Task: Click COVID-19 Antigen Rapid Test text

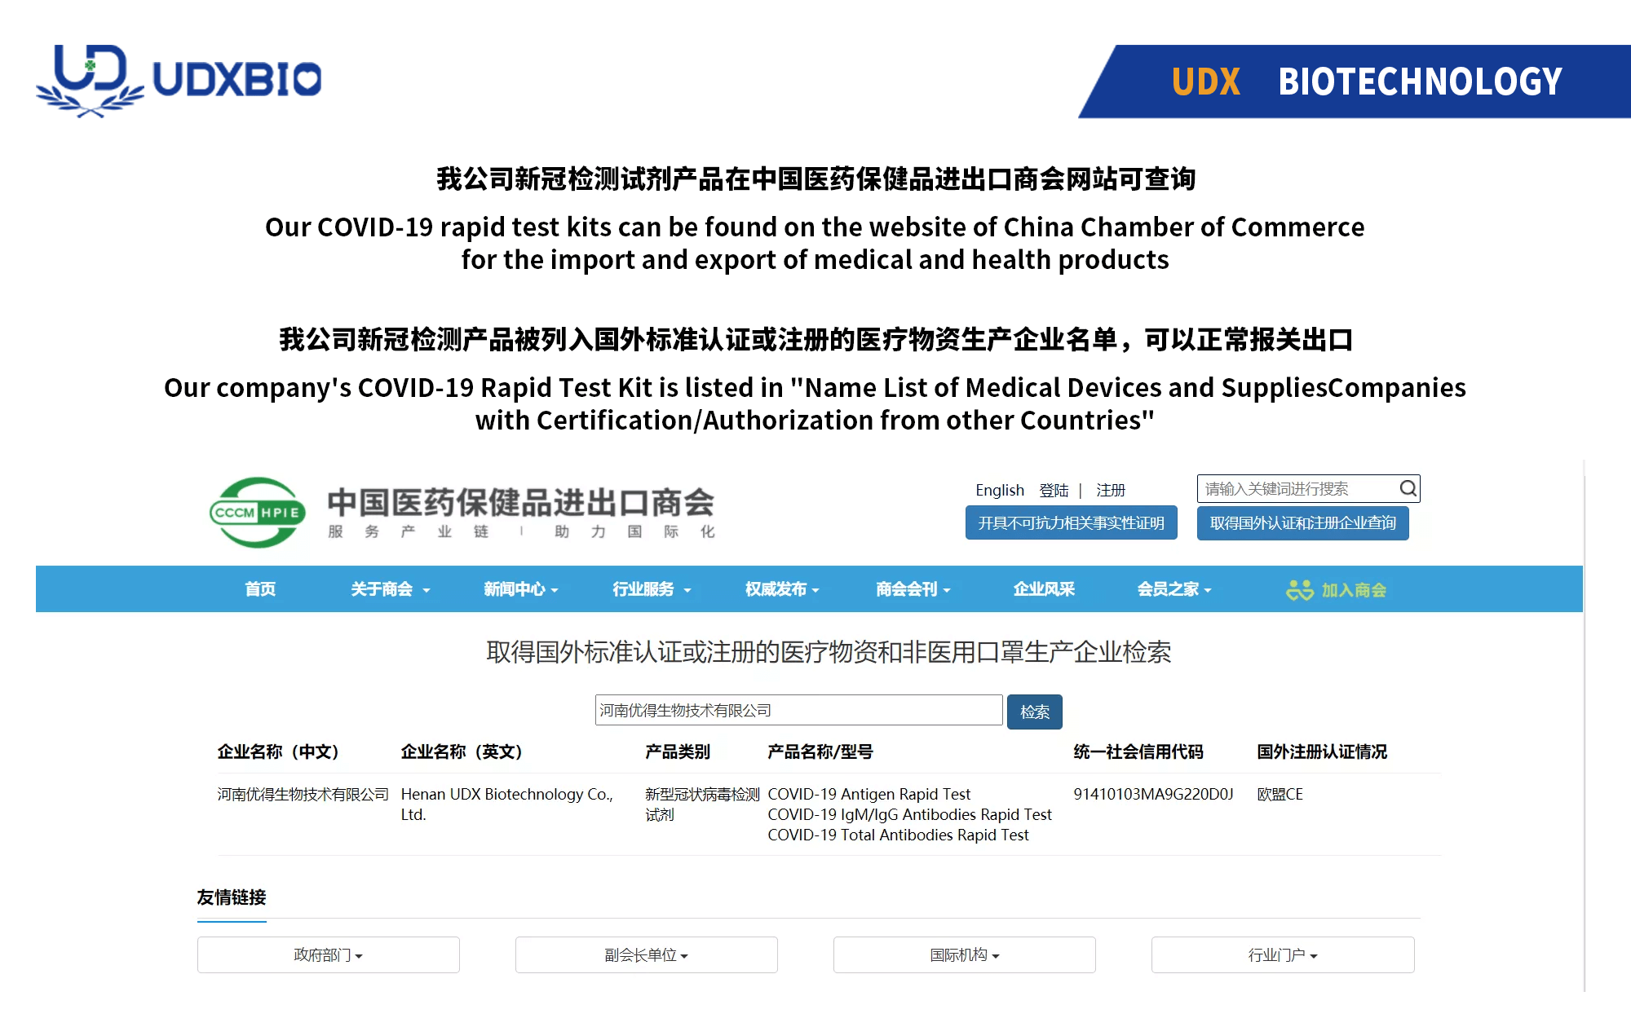Action: tap(869, 794)
